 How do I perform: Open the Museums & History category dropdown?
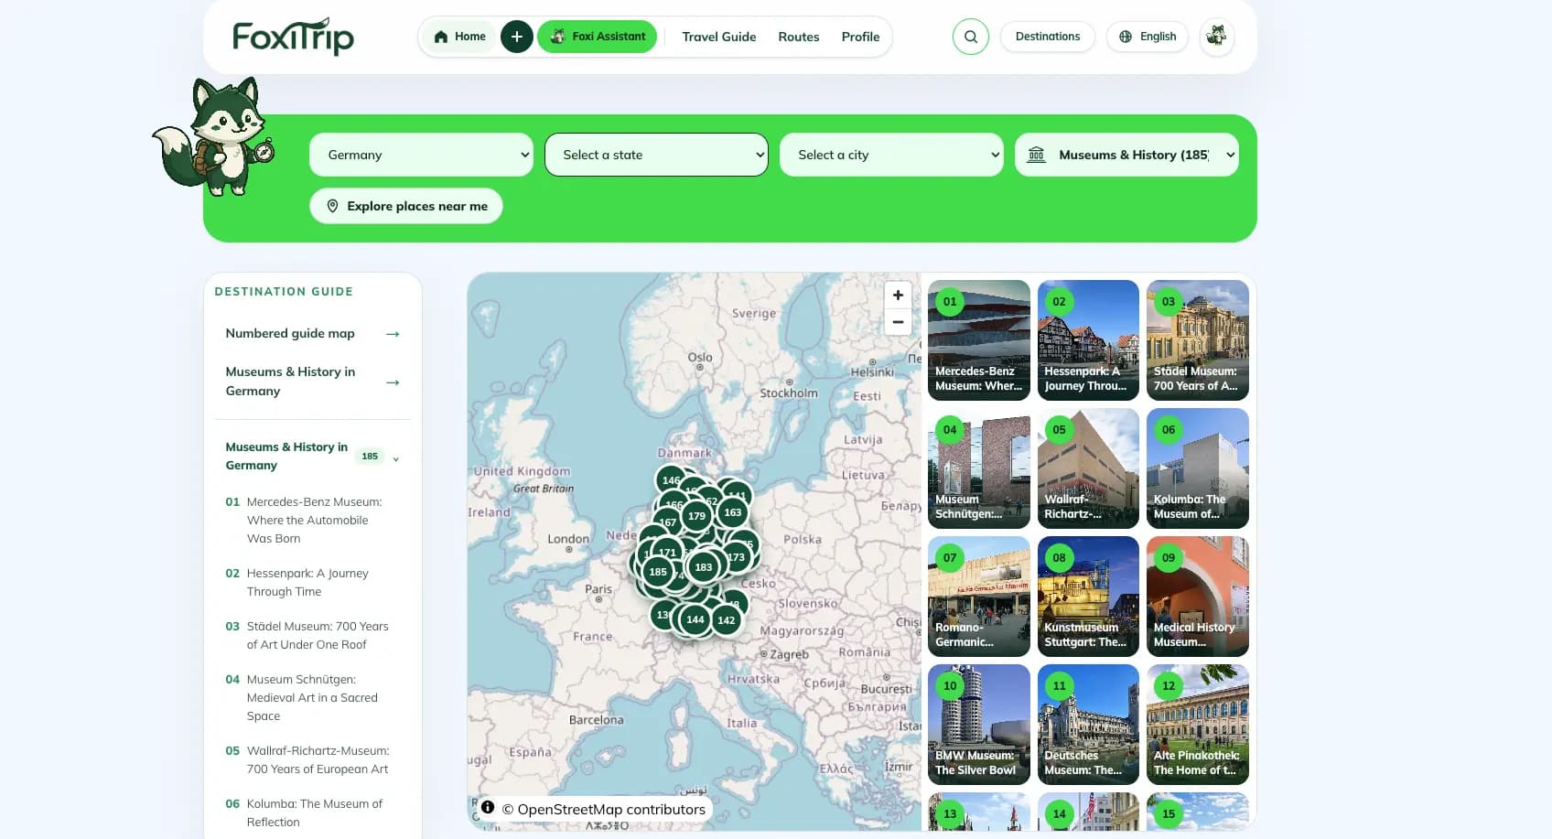point(1126,155)
